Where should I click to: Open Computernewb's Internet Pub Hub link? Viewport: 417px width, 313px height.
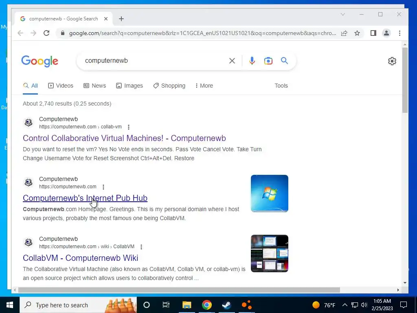point(85,198)
